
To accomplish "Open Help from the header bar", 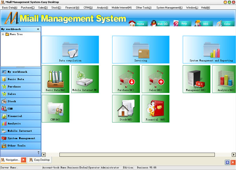I will pyautogui.click(x=182, y=24).
